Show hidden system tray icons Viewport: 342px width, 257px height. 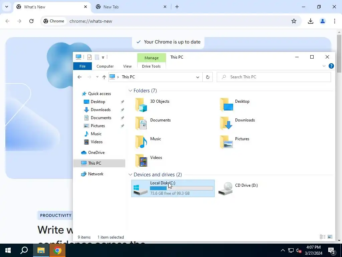click(283, 250)
